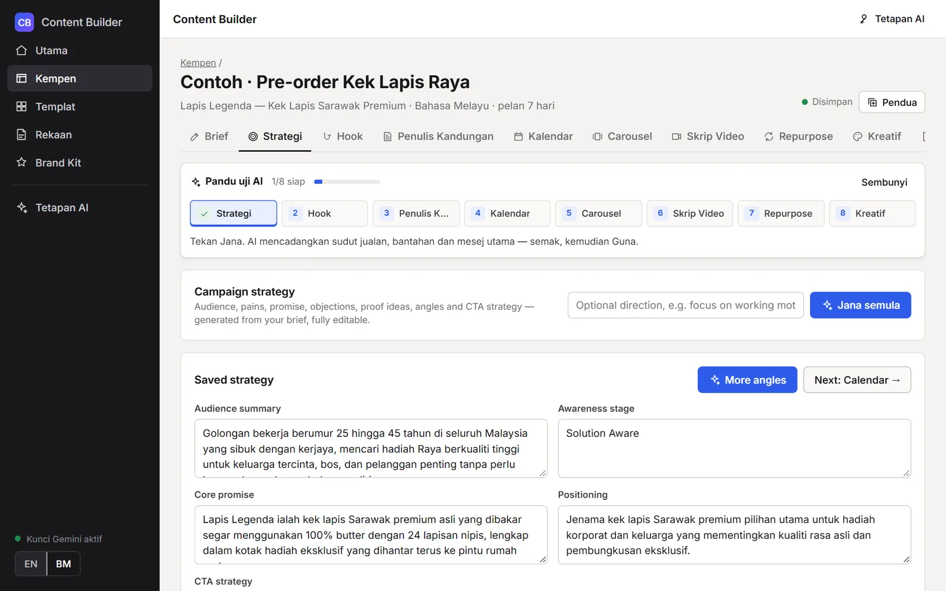
Task: Generate More angles for the strategy
Action: [747, 380]
